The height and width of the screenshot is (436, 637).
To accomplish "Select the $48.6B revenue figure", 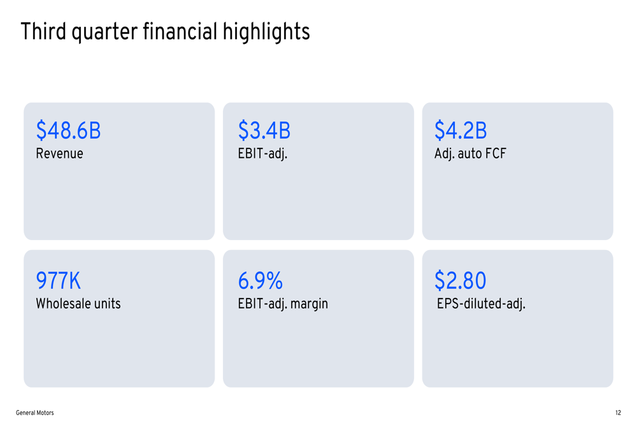I will (x=68, y=131).
